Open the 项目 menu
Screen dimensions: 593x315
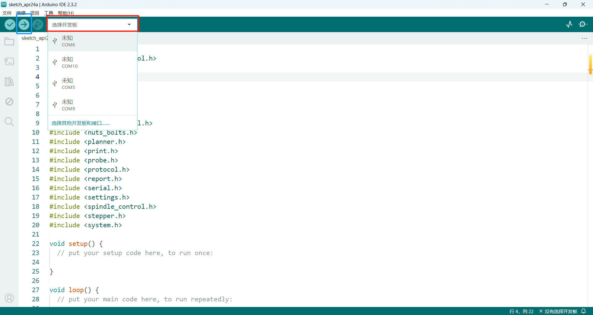click(x=35, y=13)
